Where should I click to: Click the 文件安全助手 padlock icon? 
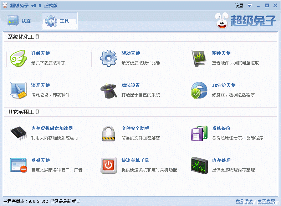click(108, 133)
